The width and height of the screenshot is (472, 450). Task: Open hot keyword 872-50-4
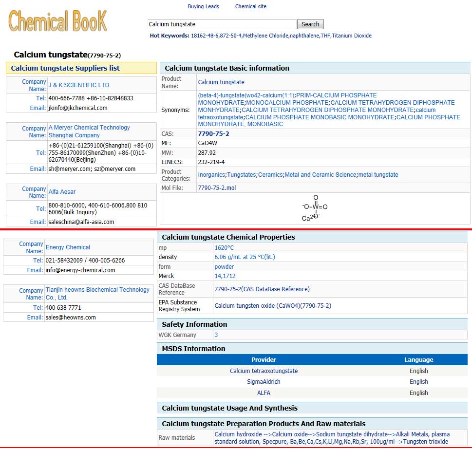[x=230, y=36]
